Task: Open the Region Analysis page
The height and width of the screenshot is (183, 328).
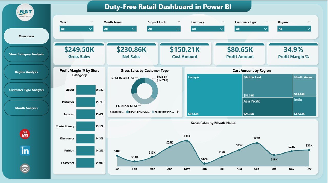Action: pos(26,72)
